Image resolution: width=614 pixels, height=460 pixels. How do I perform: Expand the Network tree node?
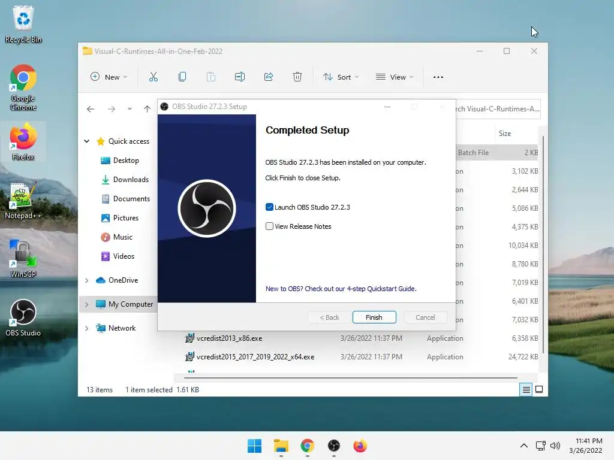point(86,328)
